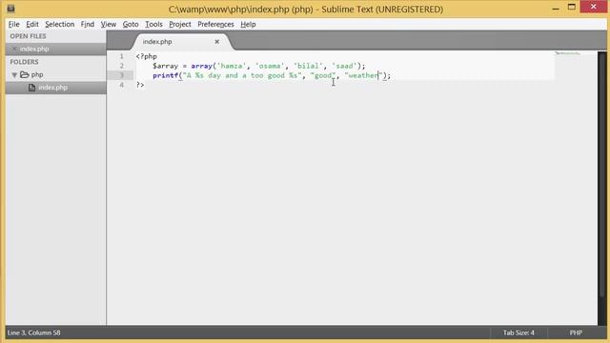Open the Tab Size: 4 selector
This screenshot has height=343, width=610.
(518, 333)
